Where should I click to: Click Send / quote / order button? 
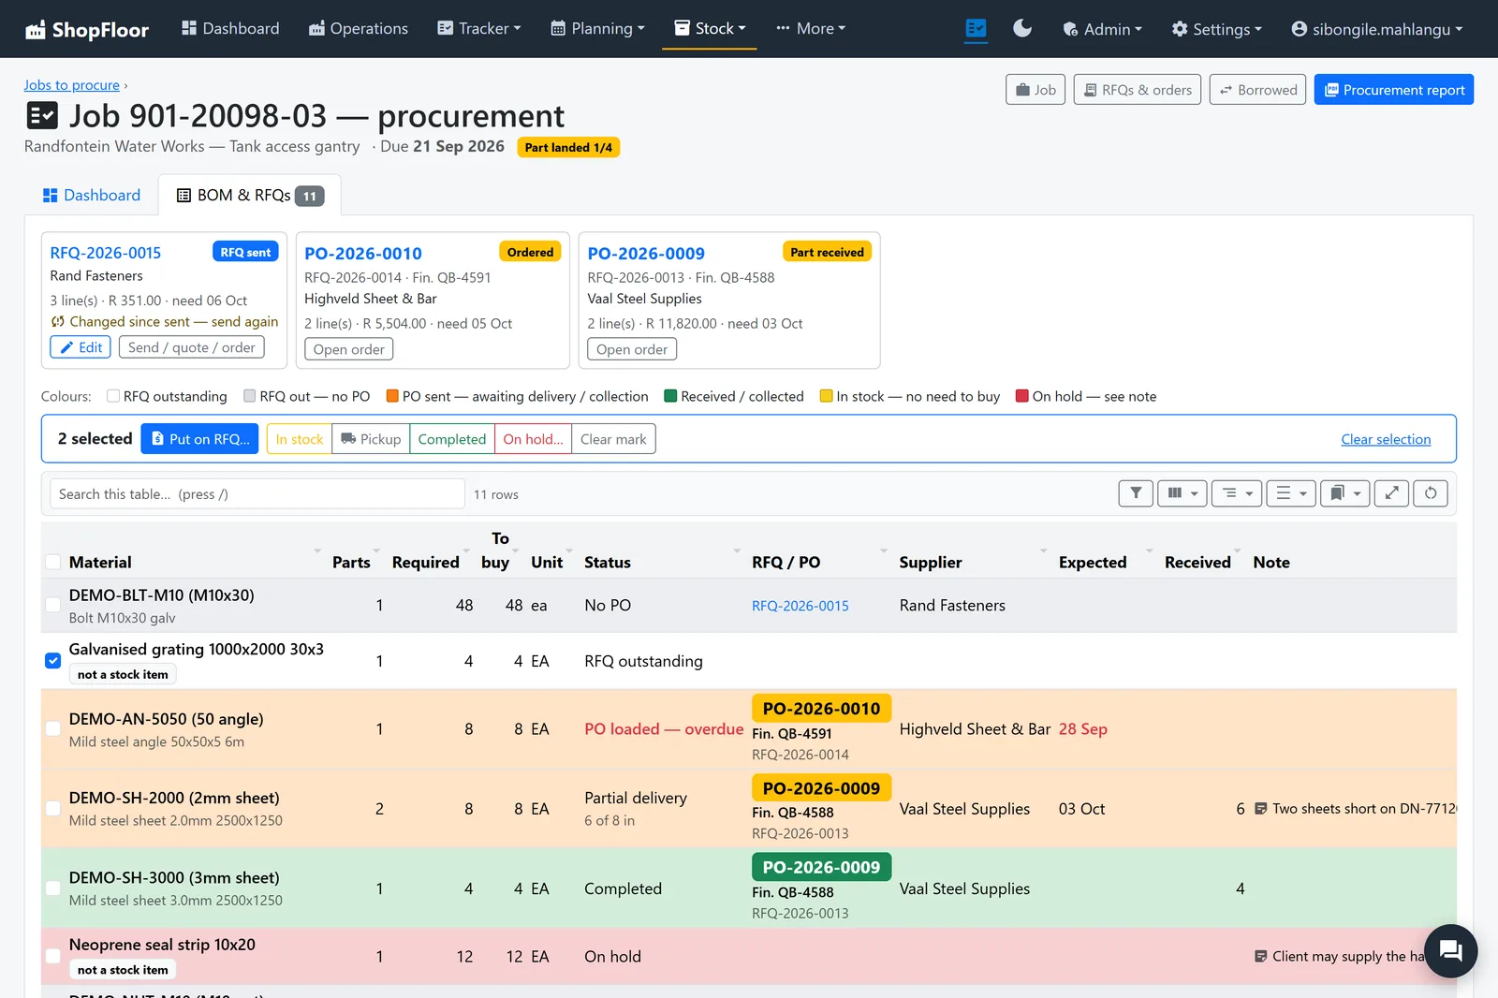[x=192, y=347]
